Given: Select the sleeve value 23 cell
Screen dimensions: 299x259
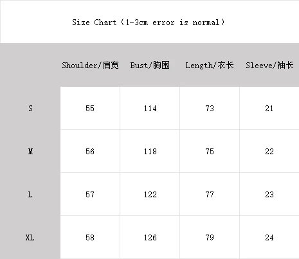Looking at the screenshot, I should pyautogui.click(x=269, y=194).
